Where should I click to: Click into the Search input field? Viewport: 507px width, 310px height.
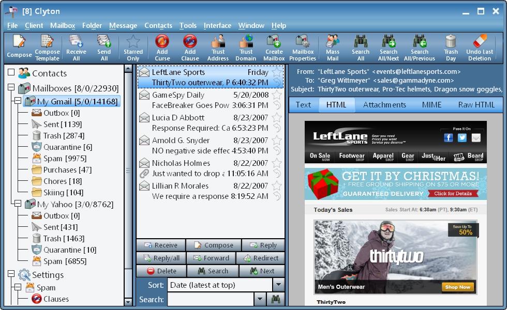click(211, 299)
